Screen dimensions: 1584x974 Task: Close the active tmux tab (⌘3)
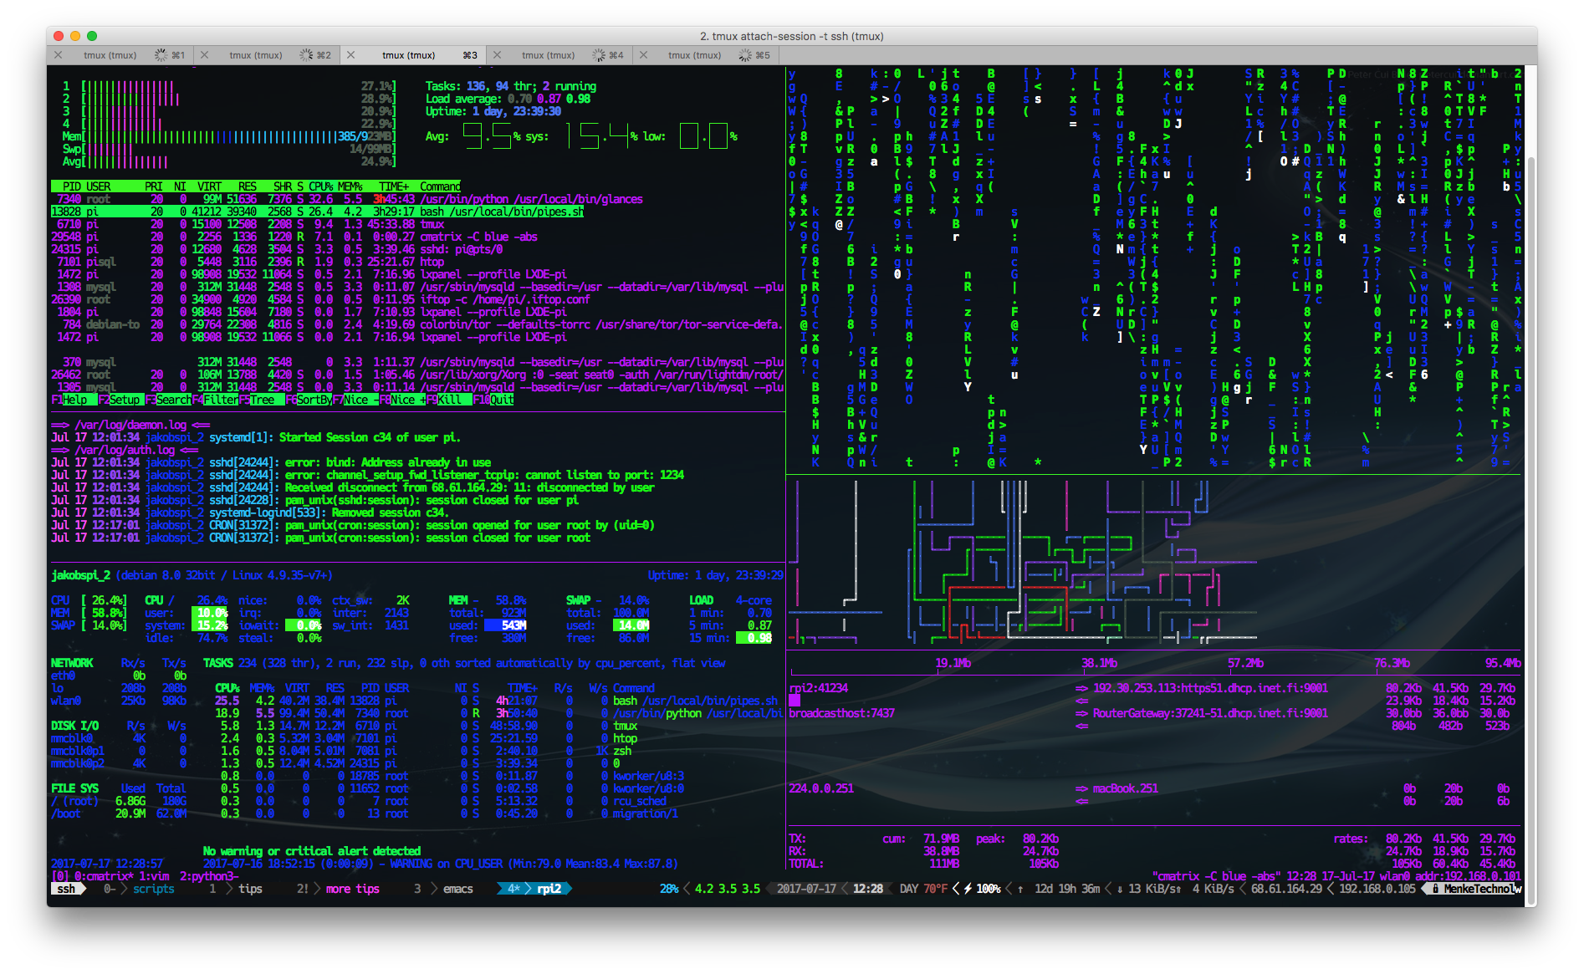[350, 55]
